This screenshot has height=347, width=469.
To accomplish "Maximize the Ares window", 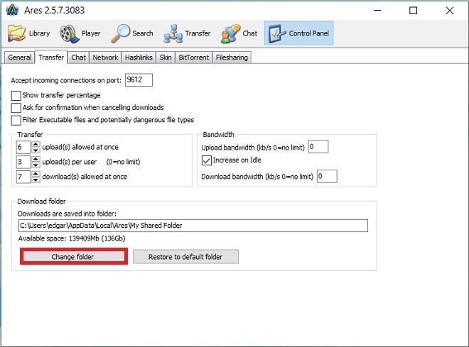I will (x=413, y=11).
